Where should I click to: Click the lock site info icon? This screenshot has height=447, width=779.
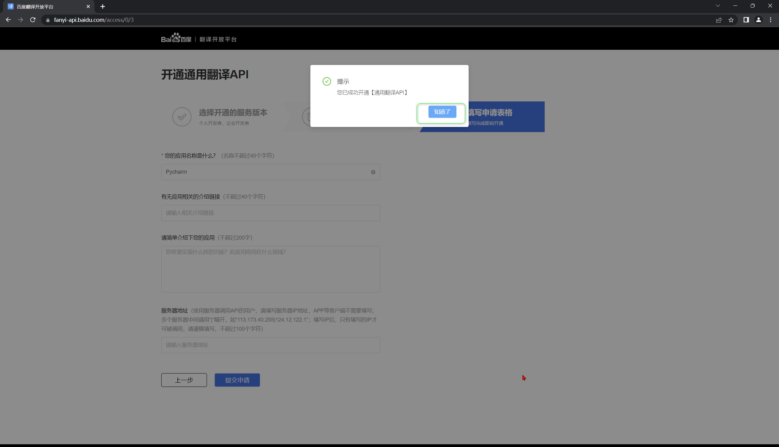click(x=48, y=20)
